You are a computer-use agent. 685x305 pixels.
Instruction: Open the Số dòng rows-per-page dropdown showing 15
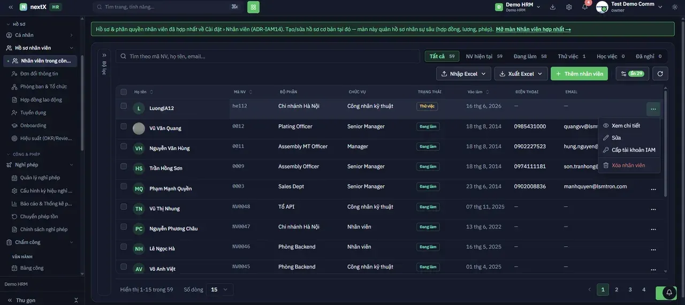[219, 289]
